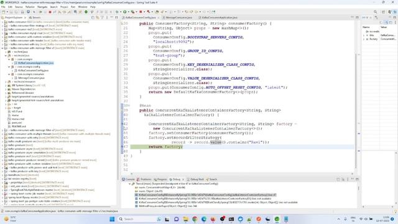Open the Navigate menu
Image resolution: width=398 pixels, height=224 pixels.
tap(42, 7)
